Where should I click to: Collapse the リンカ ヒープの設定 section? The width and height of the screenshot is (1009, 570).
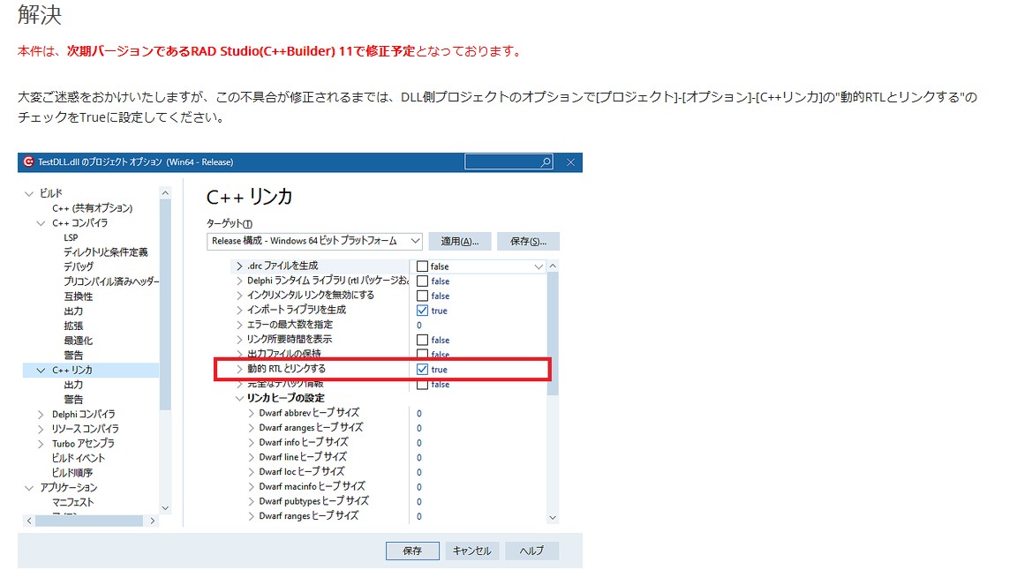tap(239, 399)
